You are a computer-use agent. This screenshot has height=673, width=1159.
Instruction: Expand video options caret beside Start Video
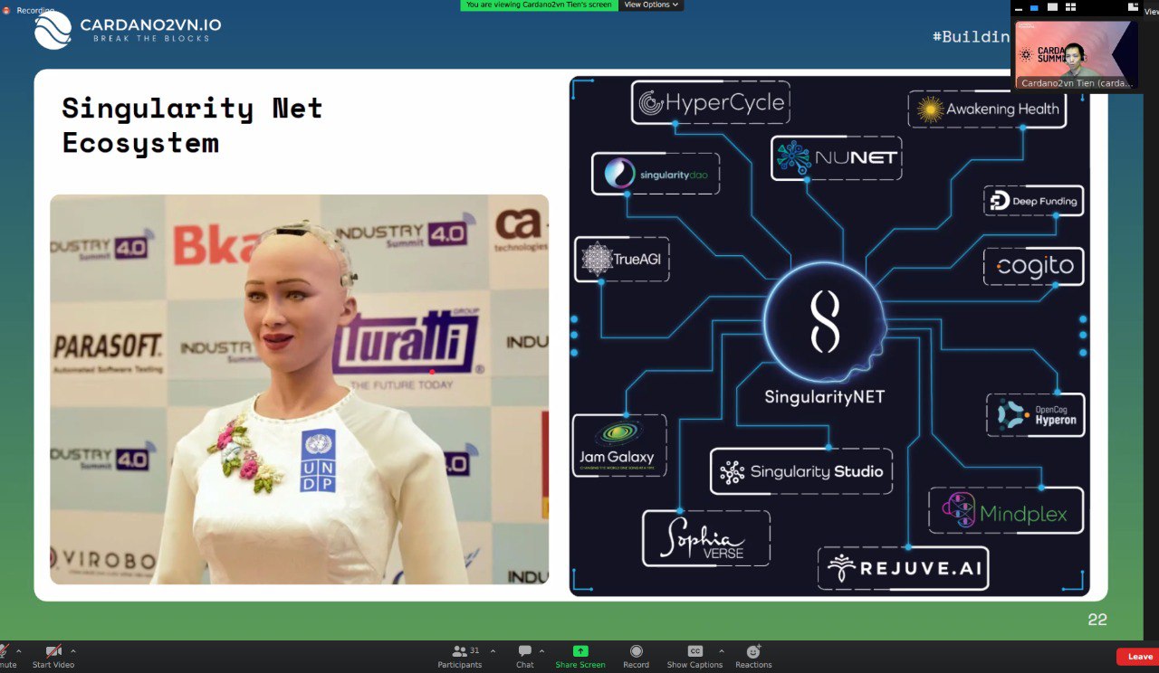(x=73, y=651)
